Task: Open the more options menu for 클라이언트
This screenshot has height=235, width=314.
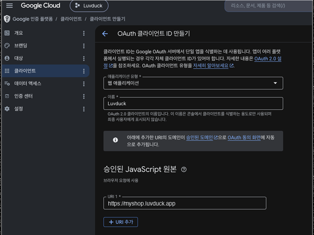Action: (84, 71)
